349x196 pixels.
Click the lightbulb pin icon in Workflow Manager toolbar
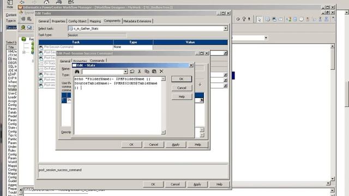(244, 20)
